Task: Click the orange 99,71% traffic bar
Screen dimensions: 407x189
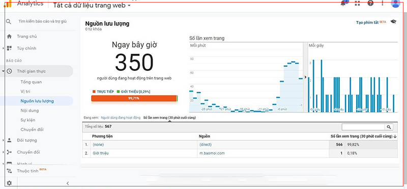Action: coord(134,98)
